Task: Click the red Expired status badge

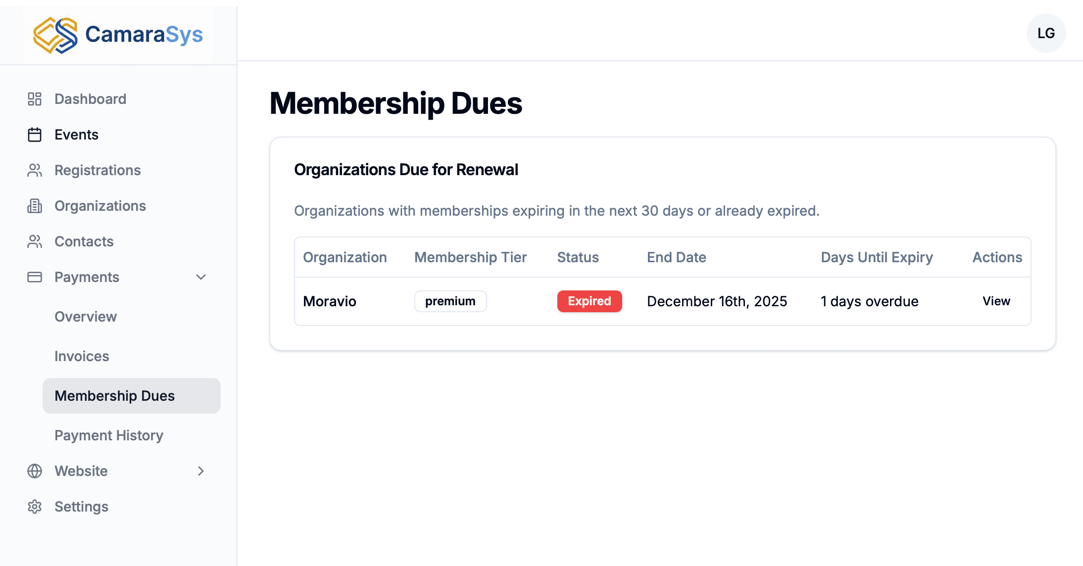Action: coord(590,301)
